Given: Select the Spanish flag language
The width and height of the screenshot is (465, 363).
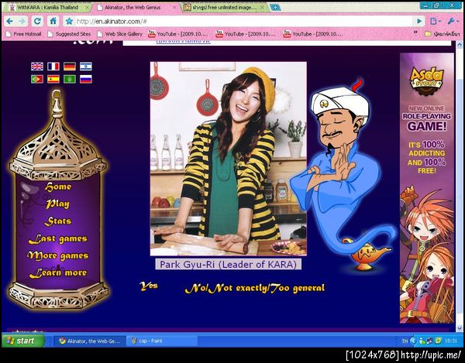Looking at the screenshot, I should 53,79.
